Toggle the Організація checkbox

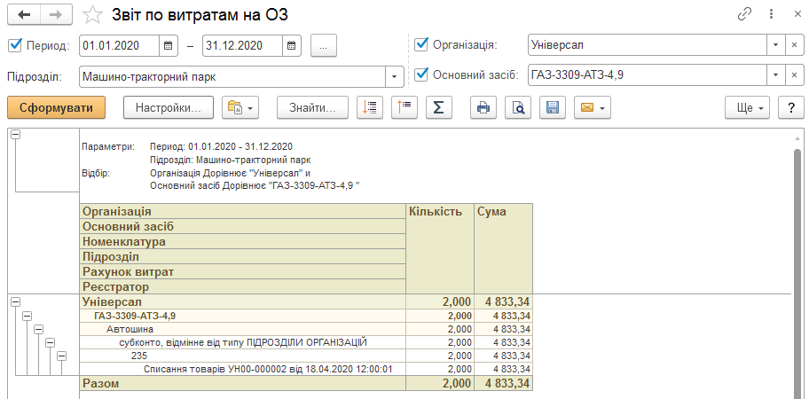point(422,44)
